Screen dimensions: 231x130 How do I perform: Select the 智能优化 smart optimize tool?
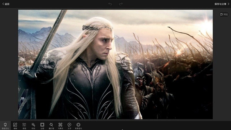5,125
